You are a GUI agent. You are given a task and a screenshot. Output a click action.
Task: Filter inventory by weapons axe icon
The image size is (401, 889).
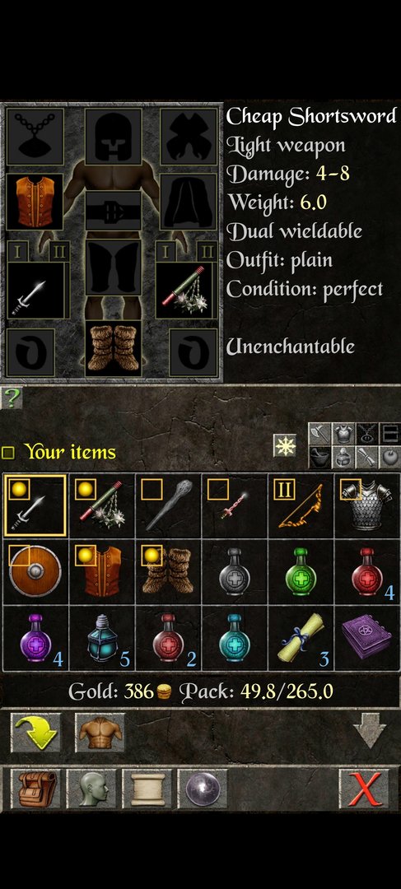pyautogui.click(x=319, y=434)
